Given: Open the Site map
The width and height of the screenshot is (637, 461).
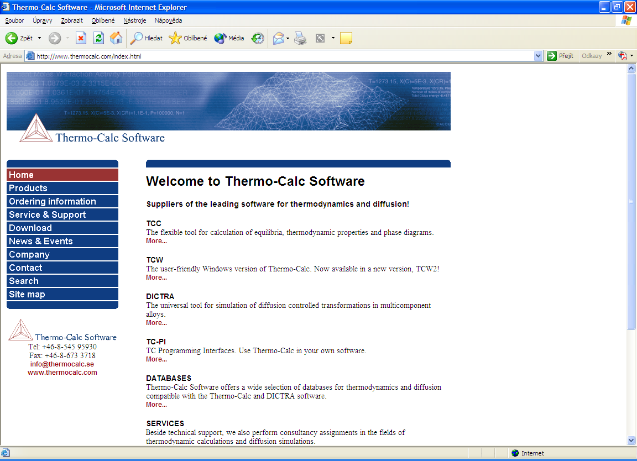Looking at the screenshot, I should click(x=62, y=294).
